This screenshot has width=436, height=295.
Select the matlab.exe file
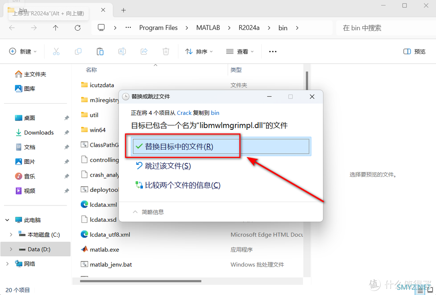100,249
